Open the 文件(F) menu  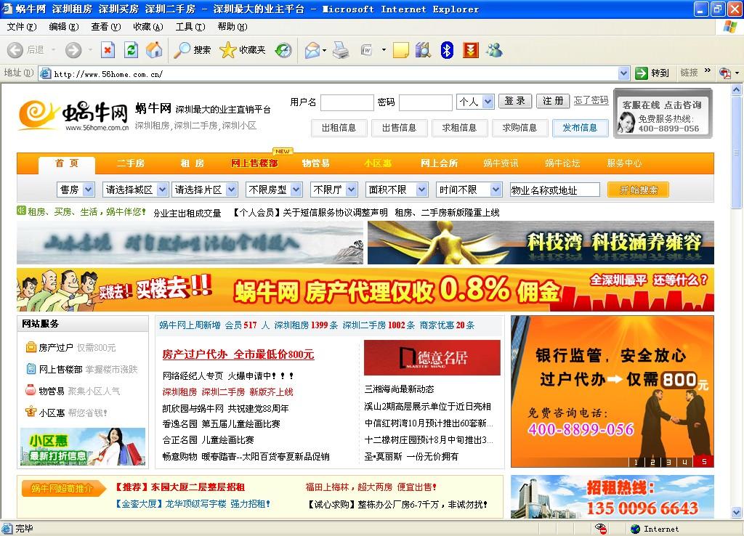[x=22, y=27]
